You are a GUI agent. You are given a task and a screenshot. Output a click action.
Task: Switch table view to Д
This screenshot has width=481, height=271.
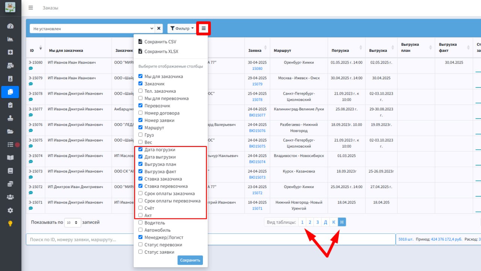[x=325, y=222]
